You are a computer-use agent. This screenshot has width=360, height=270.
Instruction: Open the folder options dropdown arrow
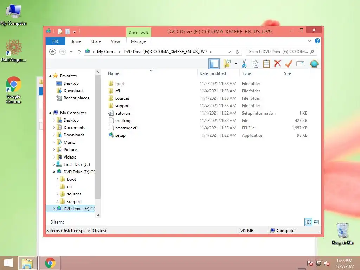pyautogui.click(x=236, y=64)
